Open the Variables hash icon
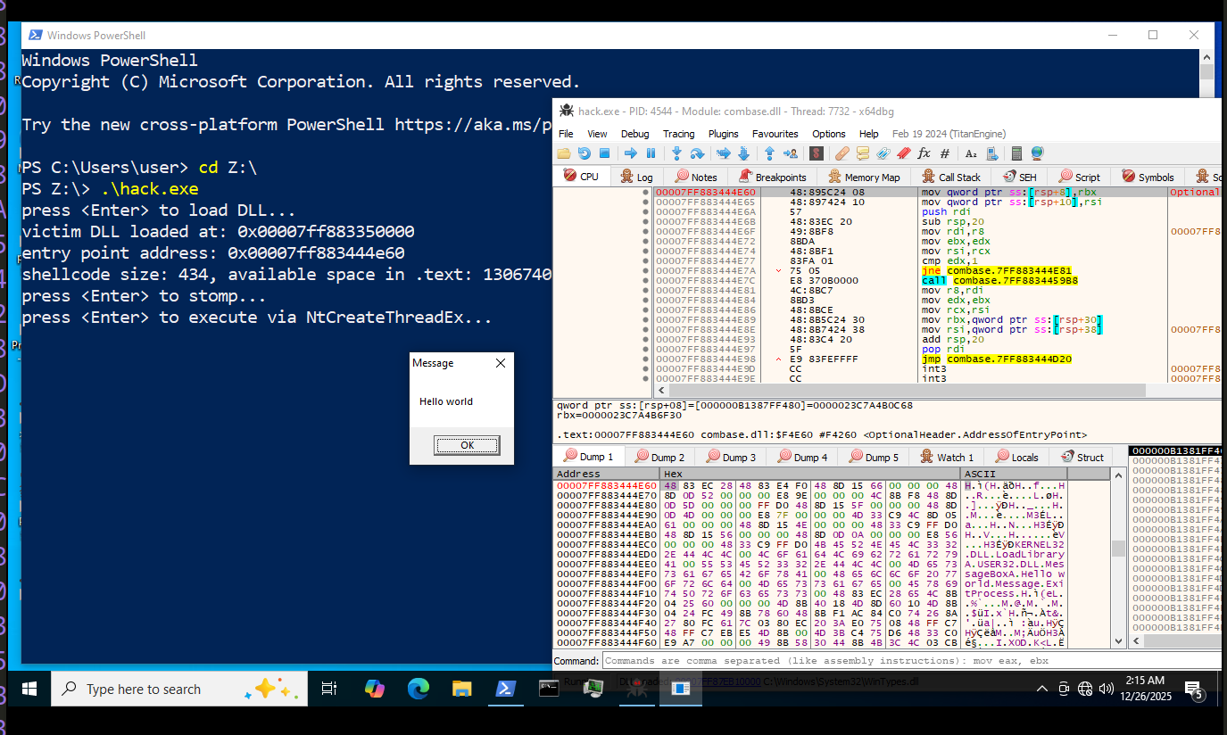Image resolution: width=1227 pixels, height=735 pixels. pos(945,153)
